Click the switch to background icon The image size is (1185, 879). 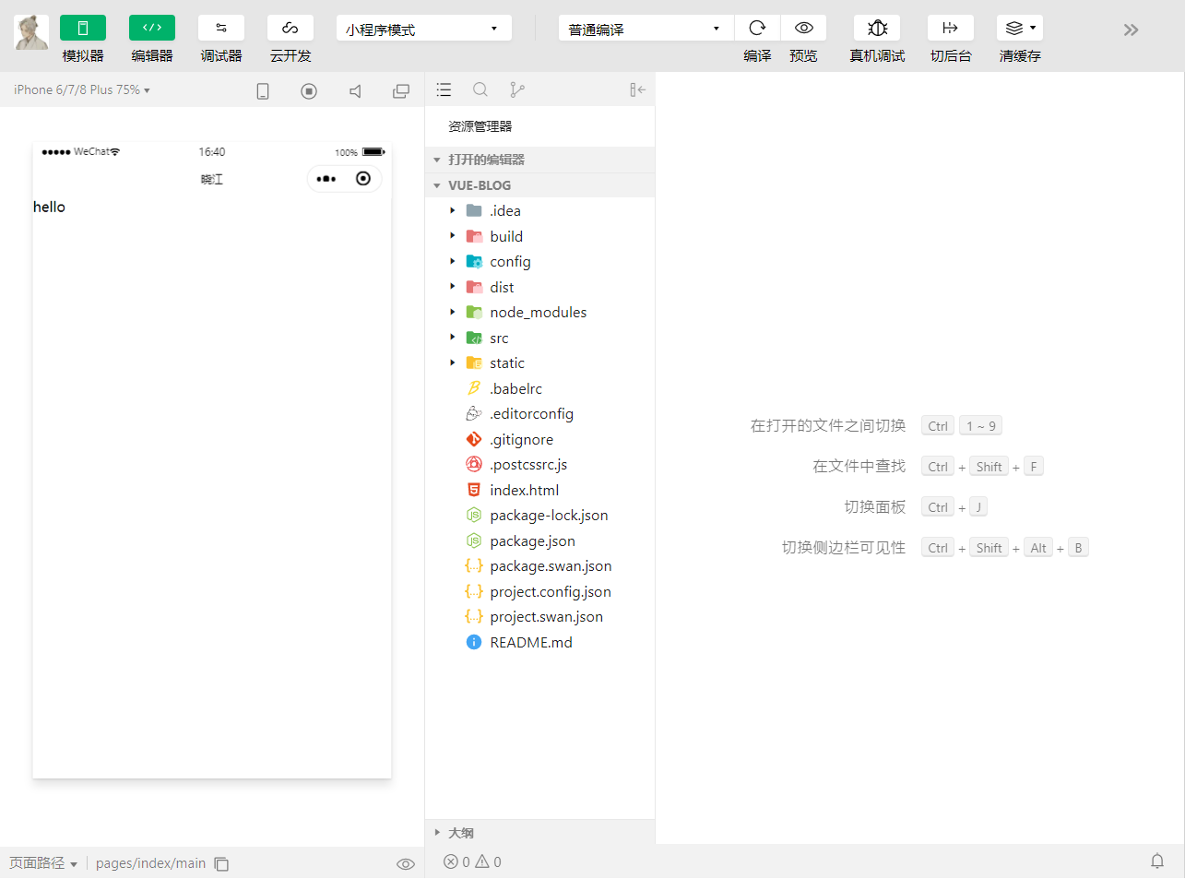950,29
